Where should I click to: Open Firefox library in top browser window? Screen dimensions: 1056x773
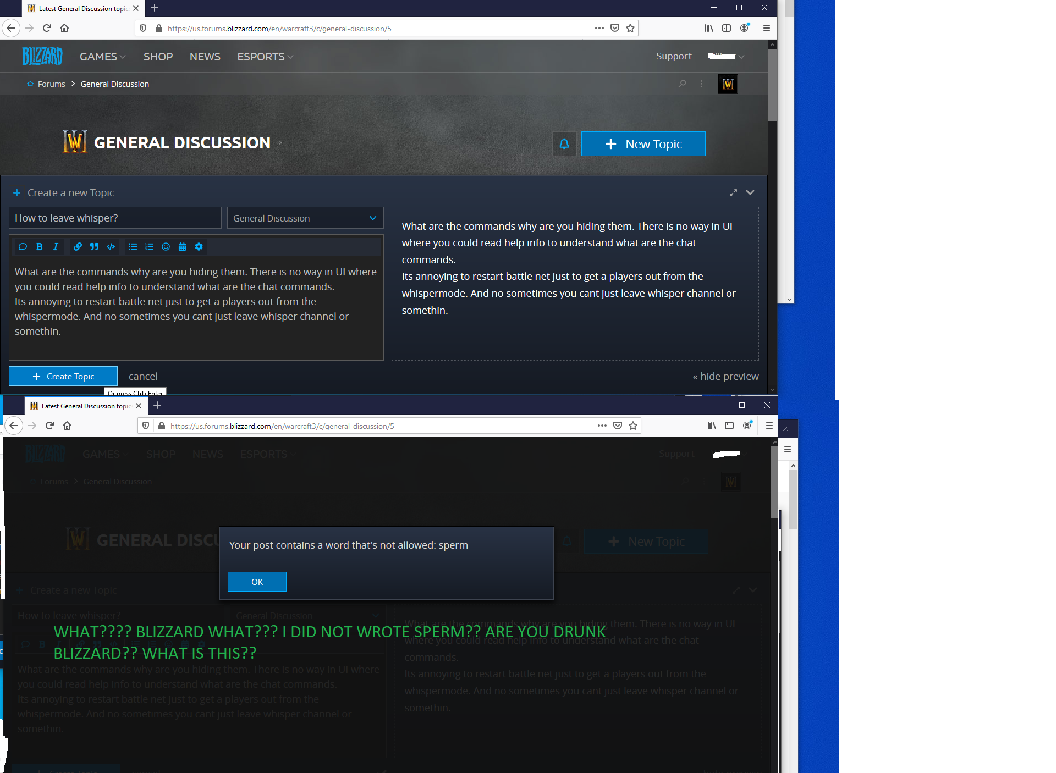tap(709, 28)
